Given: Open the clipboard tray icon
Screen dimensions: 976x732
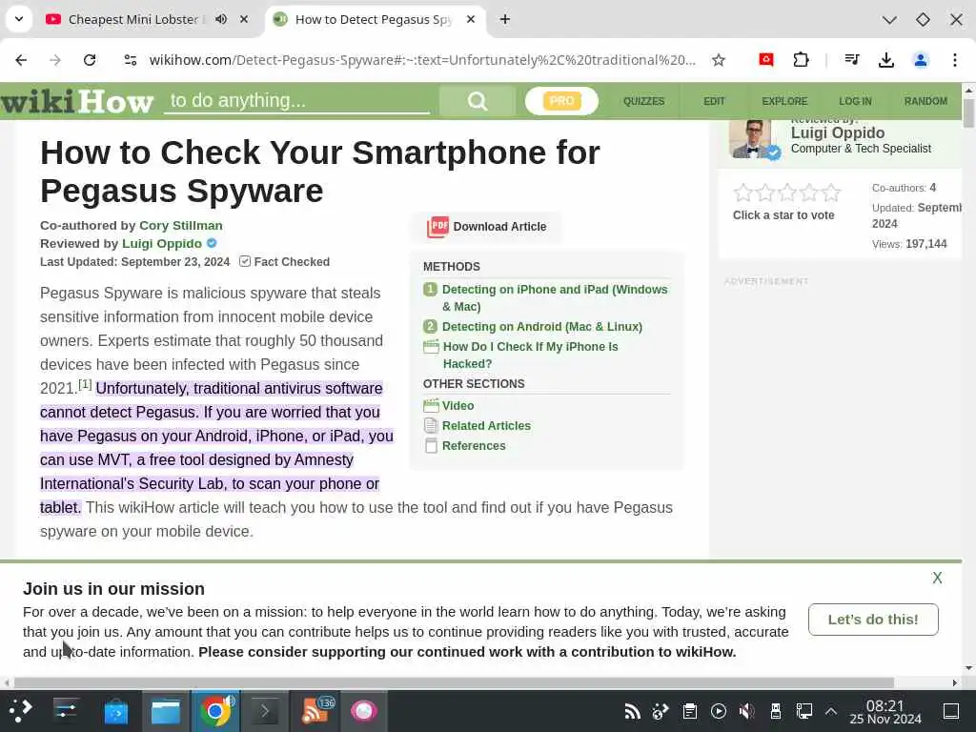Looking at the screenshot, I should point(690,711).
